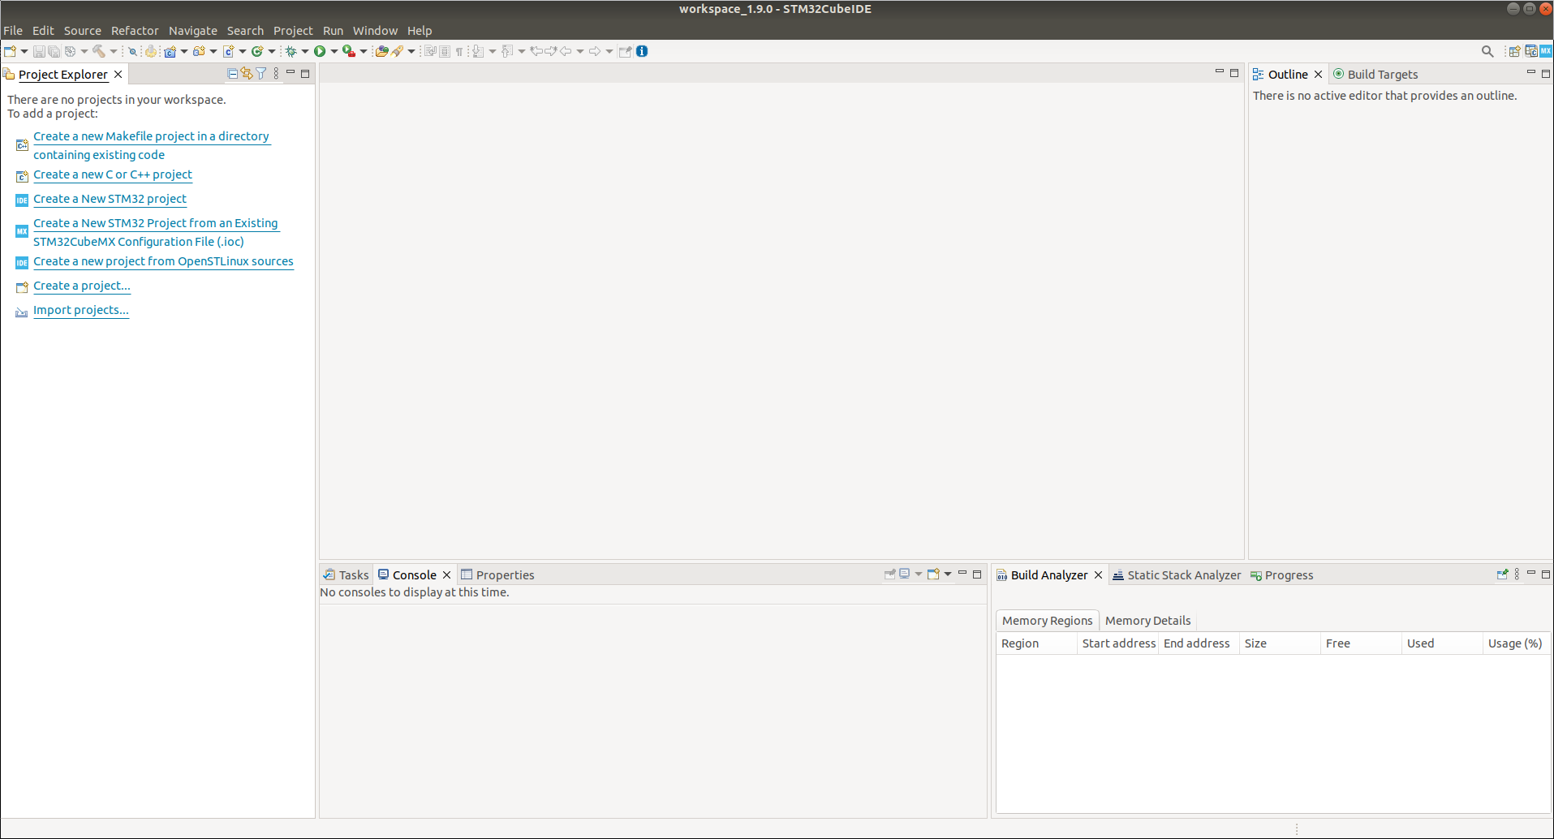Click the External Tools icon with red toolbox
The height and width of the screenshot is (839, 1554).
click(x=349, y=51)
